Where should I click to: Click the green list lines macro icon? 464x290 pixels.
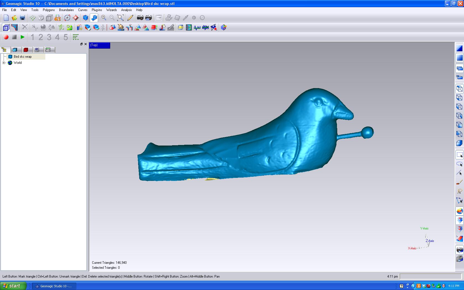(75, 37)
